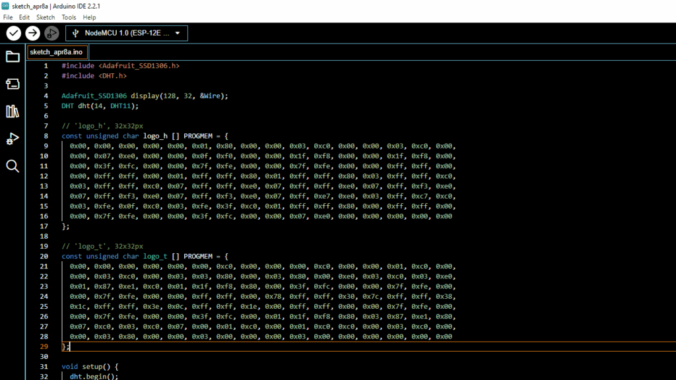Select the sketch_apr8a.ino tab
This screenshot has width=676, height=380.
click(57, 52)
